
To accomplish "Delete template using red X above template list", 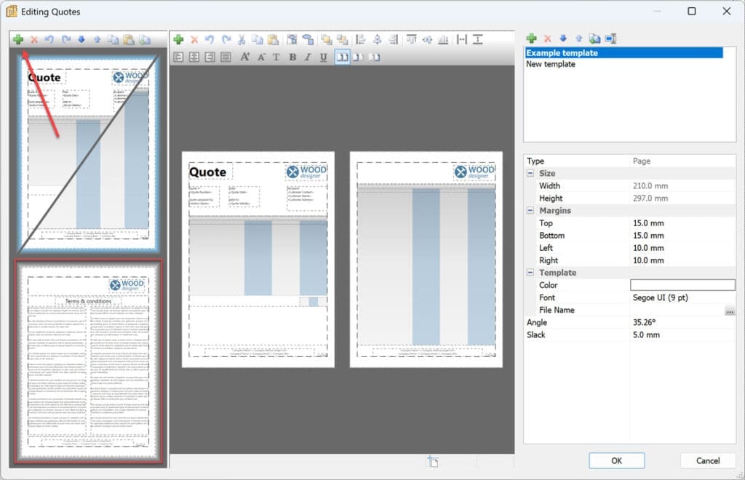I will (547, 39).
